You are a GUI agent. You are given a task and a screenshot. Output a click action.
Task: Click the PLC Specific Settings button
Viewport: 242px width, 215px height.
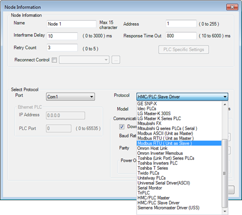coord(183,49)
